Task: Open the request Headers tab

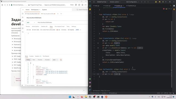Action: tap(44, 26)
